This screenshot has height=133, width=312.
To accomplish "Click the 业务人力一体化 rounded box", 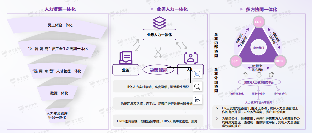I will point(159,35).
